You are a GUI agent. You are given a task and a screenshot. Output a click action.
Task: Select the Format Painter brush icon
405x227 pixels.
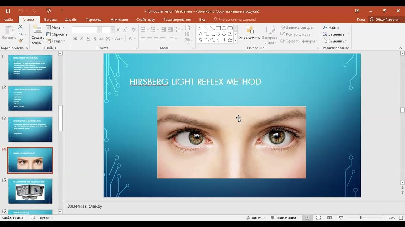point(21,41)
